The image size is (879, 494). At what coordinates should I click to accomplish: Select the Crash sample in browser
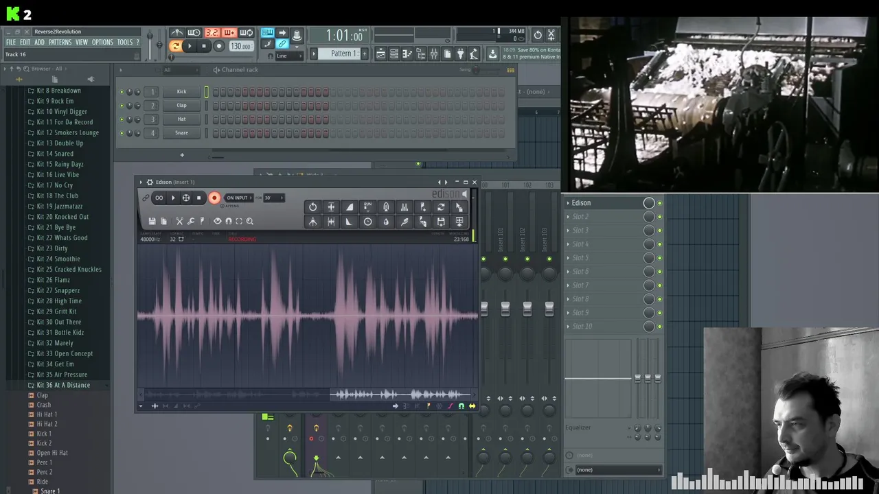44,405
